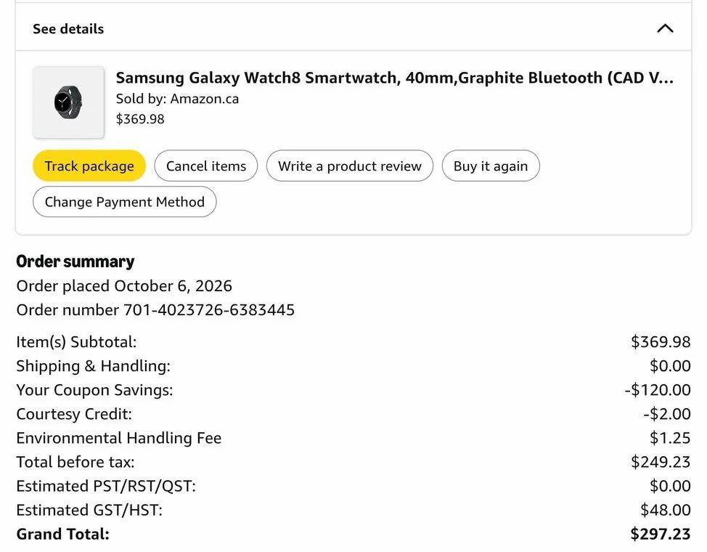
Task: Select the coupon savings -$120.00 amount
Action: pyautogui.click(x=658, y=389)
